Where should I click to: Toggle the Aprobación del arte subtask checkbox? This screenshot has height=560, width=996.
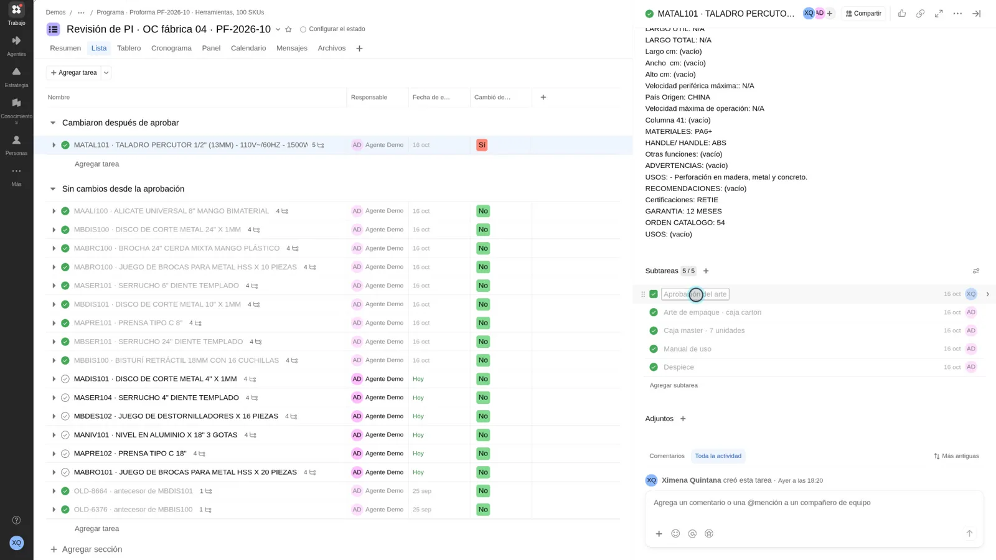coord(654,294)
